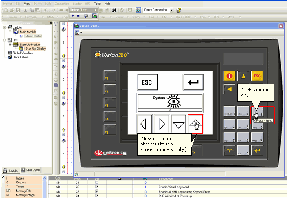Toggle the checkbox in SB 24 row
This screenshot has height=198, width=287.
coord(97,196)
